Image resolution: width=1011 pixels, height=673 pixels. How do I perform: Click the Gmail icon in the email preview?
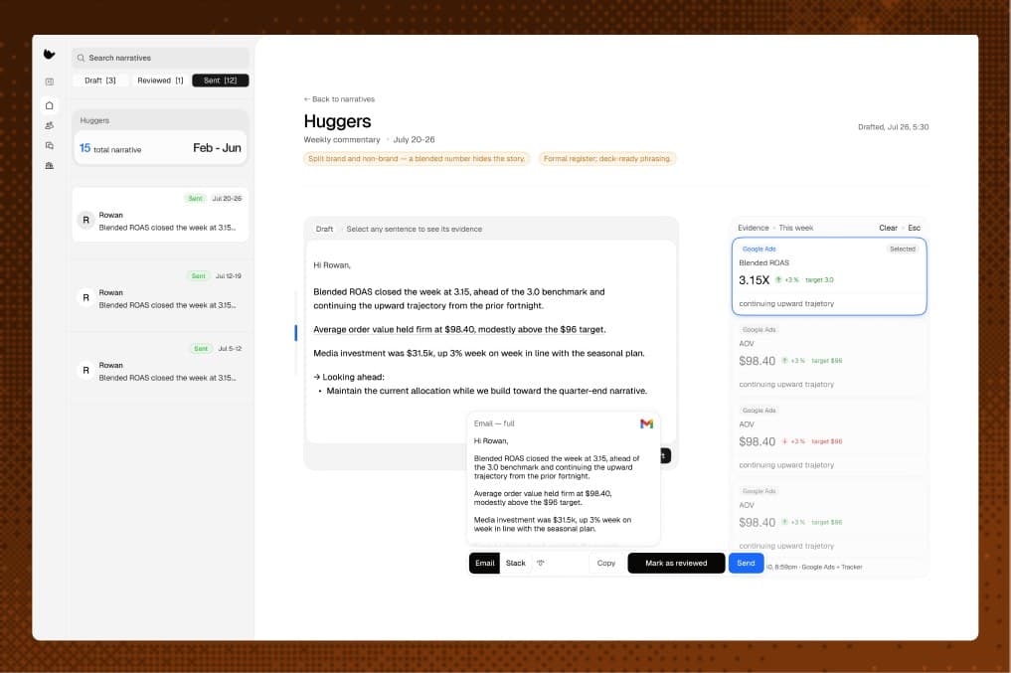coord(646,423)
